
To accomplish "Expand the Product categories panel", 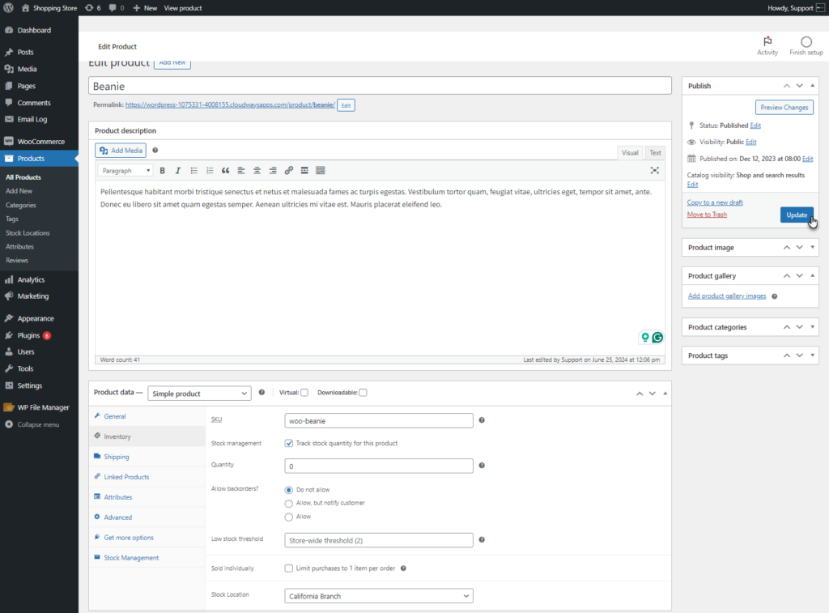I will click(x=813, y=327).
